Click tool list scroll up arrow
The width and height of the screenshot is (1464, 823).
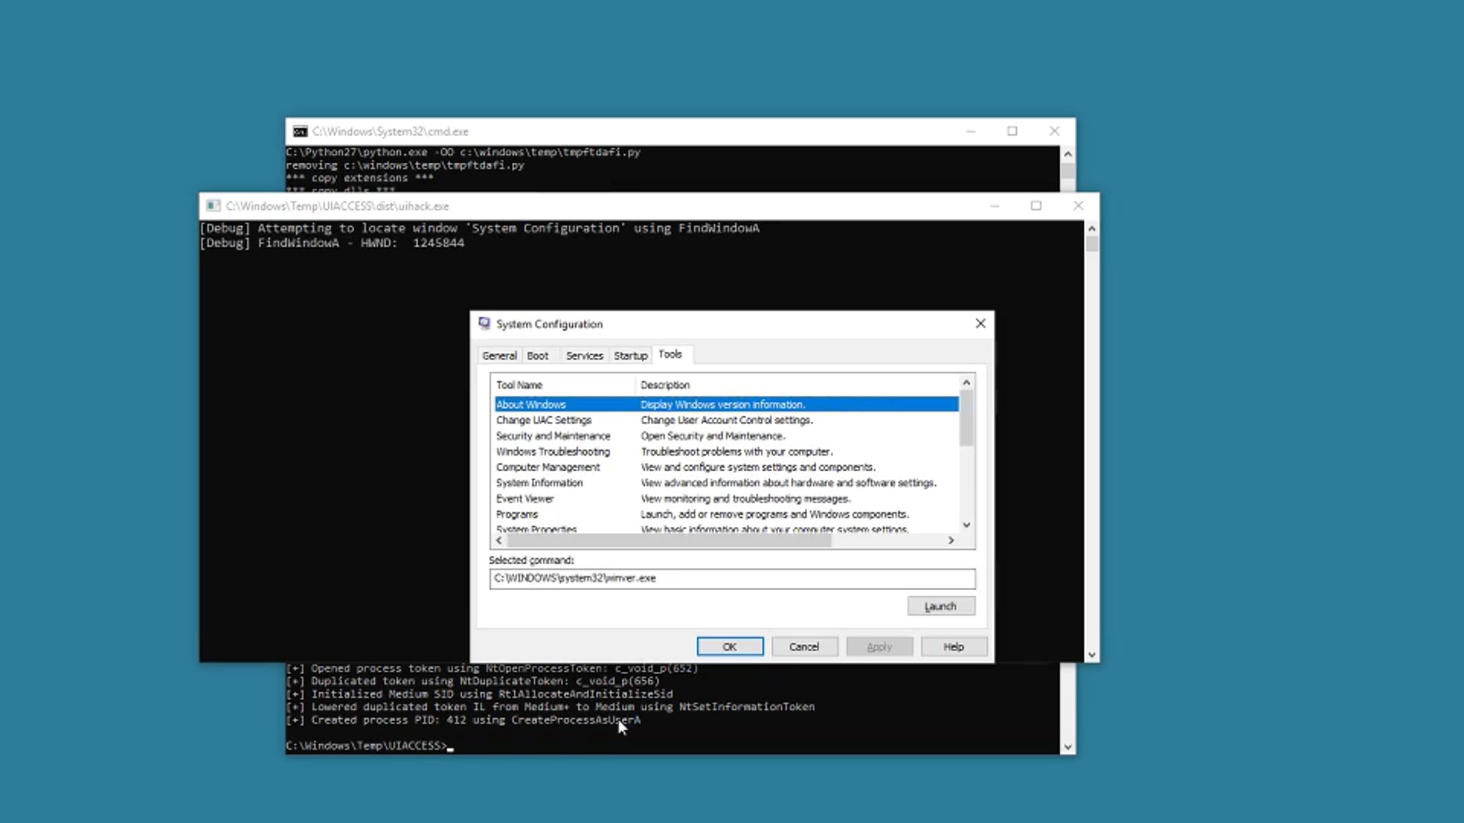(x=966, y=383)
